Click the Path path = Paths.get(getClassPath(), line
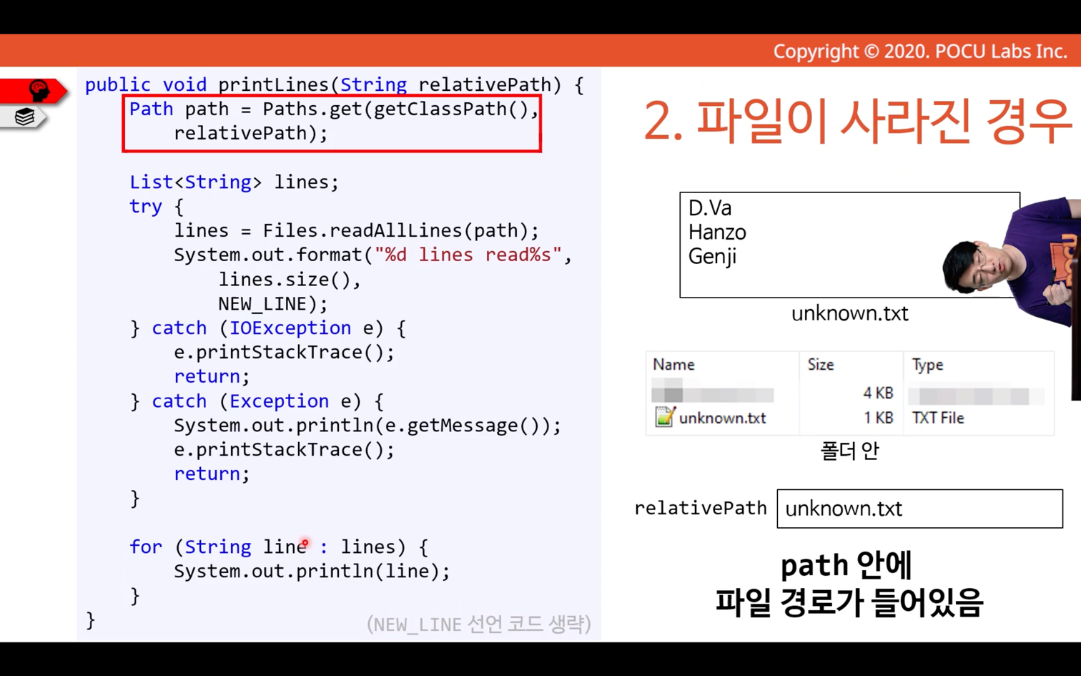This screenshot has height=676, width=1081. click(334, 109)
